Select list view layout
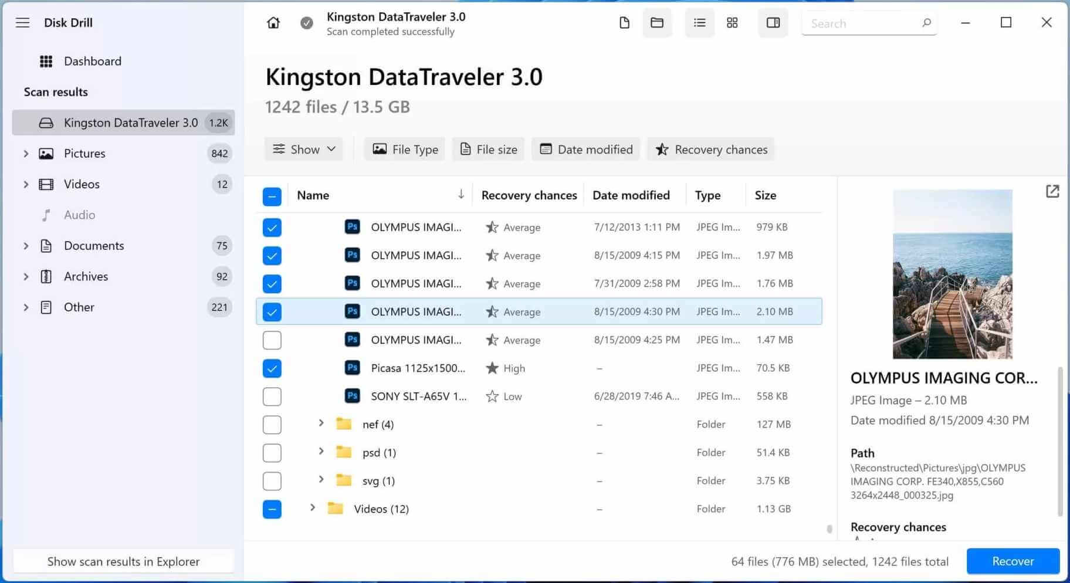1070x583 pixels. click(699, 23)
